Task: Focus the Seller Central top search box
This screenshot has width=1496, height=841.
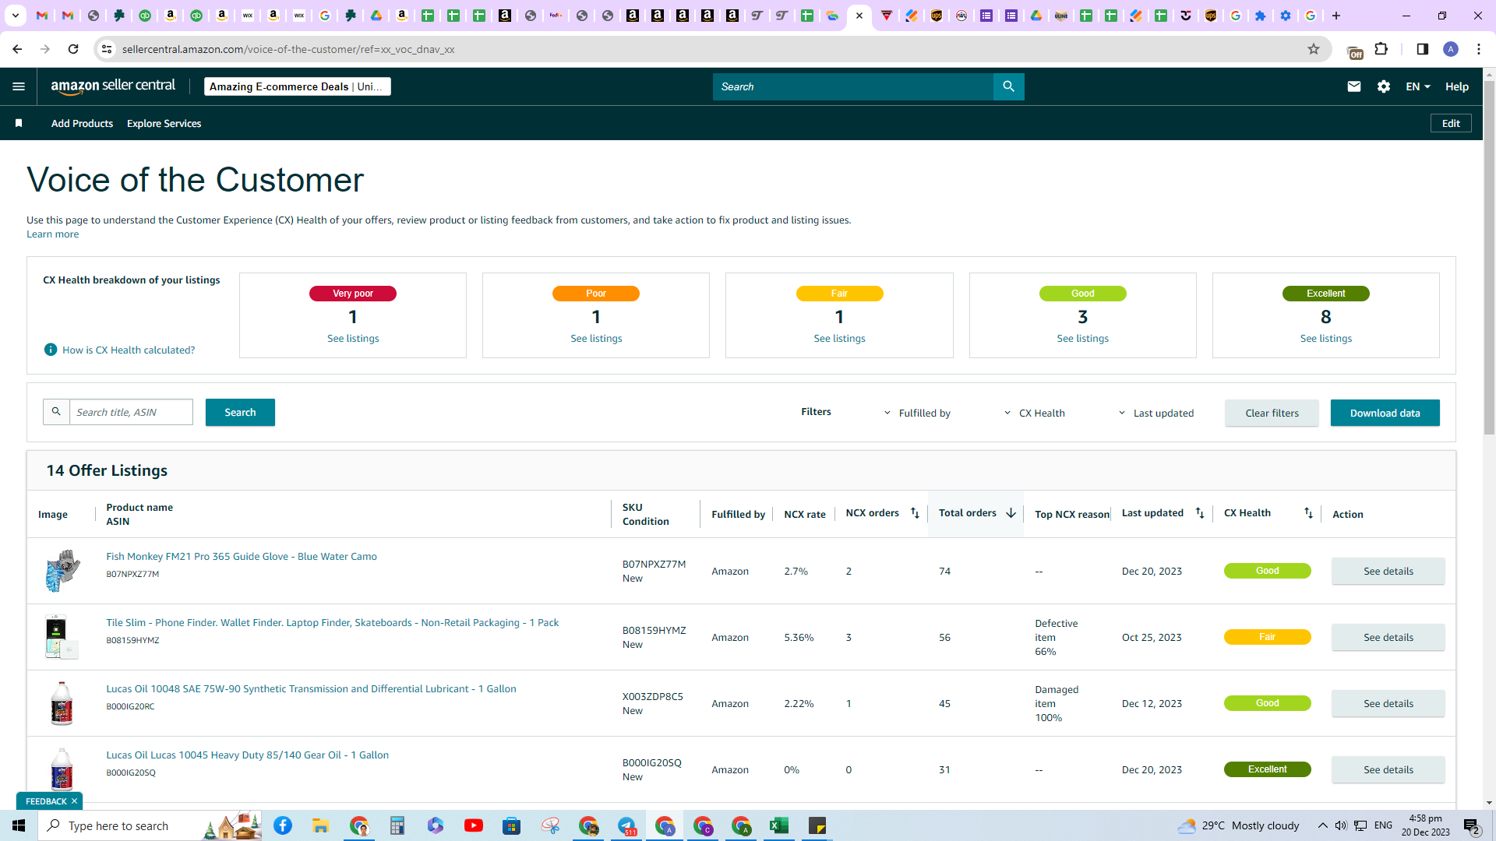Action: tap(853, 86)
